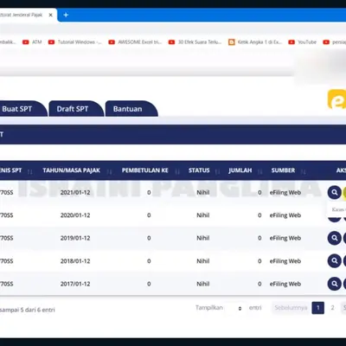
Task: Open the Ketik Angka 1 di Excel bookmark
Action: tap(255, 42)
